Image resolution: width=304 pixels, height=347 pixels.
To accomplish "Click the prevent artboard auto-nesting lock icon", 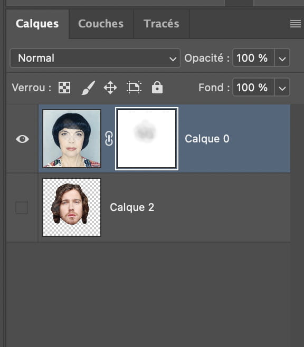I will [x=134, y=88].
